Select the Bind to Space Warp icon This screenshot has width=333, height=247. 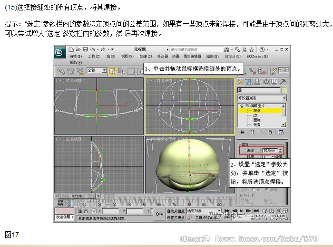tap(80, 71)
